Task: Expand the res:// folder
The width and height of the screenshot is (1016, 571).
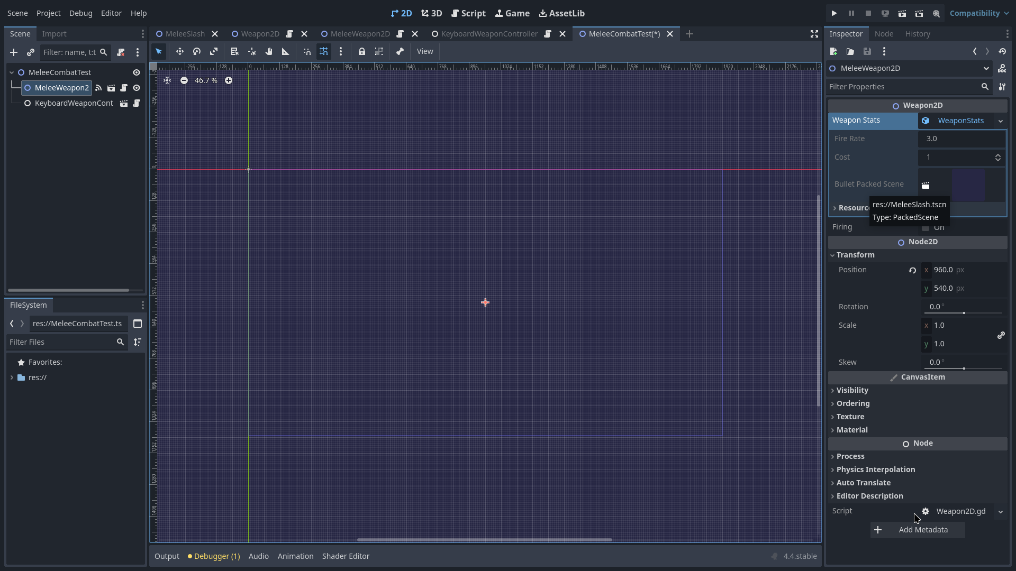Action: 12,377
